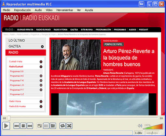Open the Audio menu
166x136 pixels.
click(x=38, y=10)
